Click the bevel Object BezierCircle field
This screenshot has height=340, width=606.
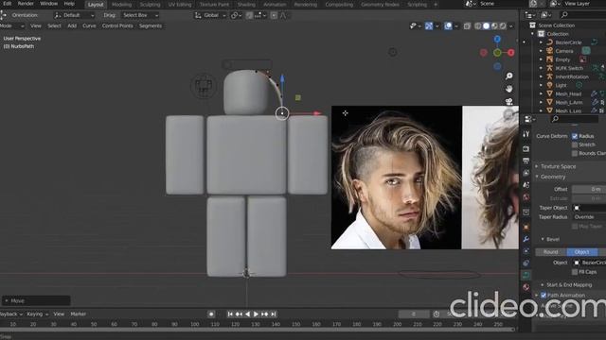589,263
